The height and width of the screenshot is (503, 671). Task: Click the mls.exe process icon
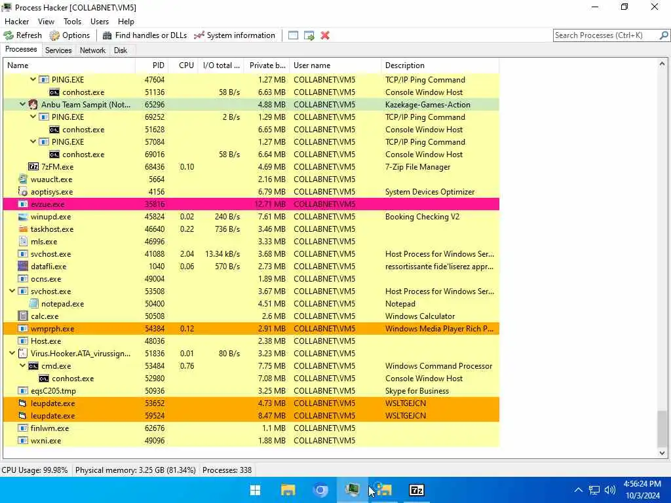tap(23, 241)
